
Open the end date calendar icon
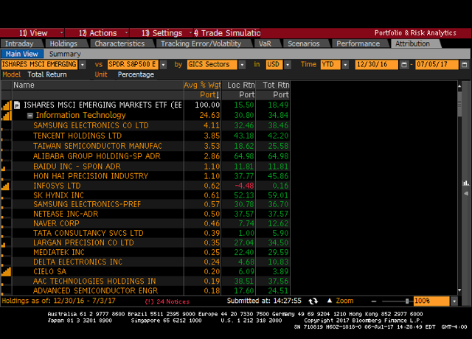(x=465, y=65)
